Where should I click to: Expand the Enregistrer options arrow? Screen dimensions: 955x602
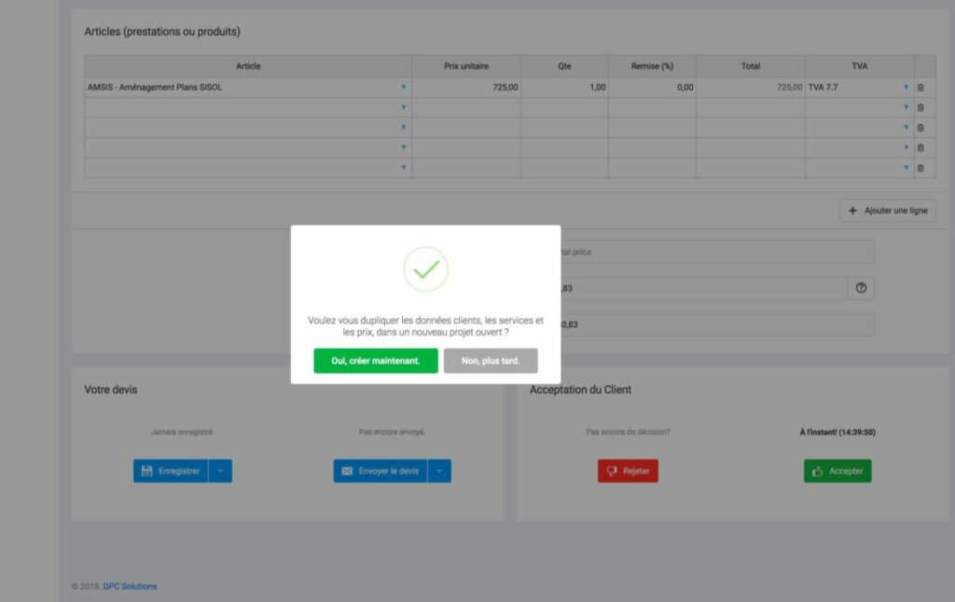click(x=220, y=472)
